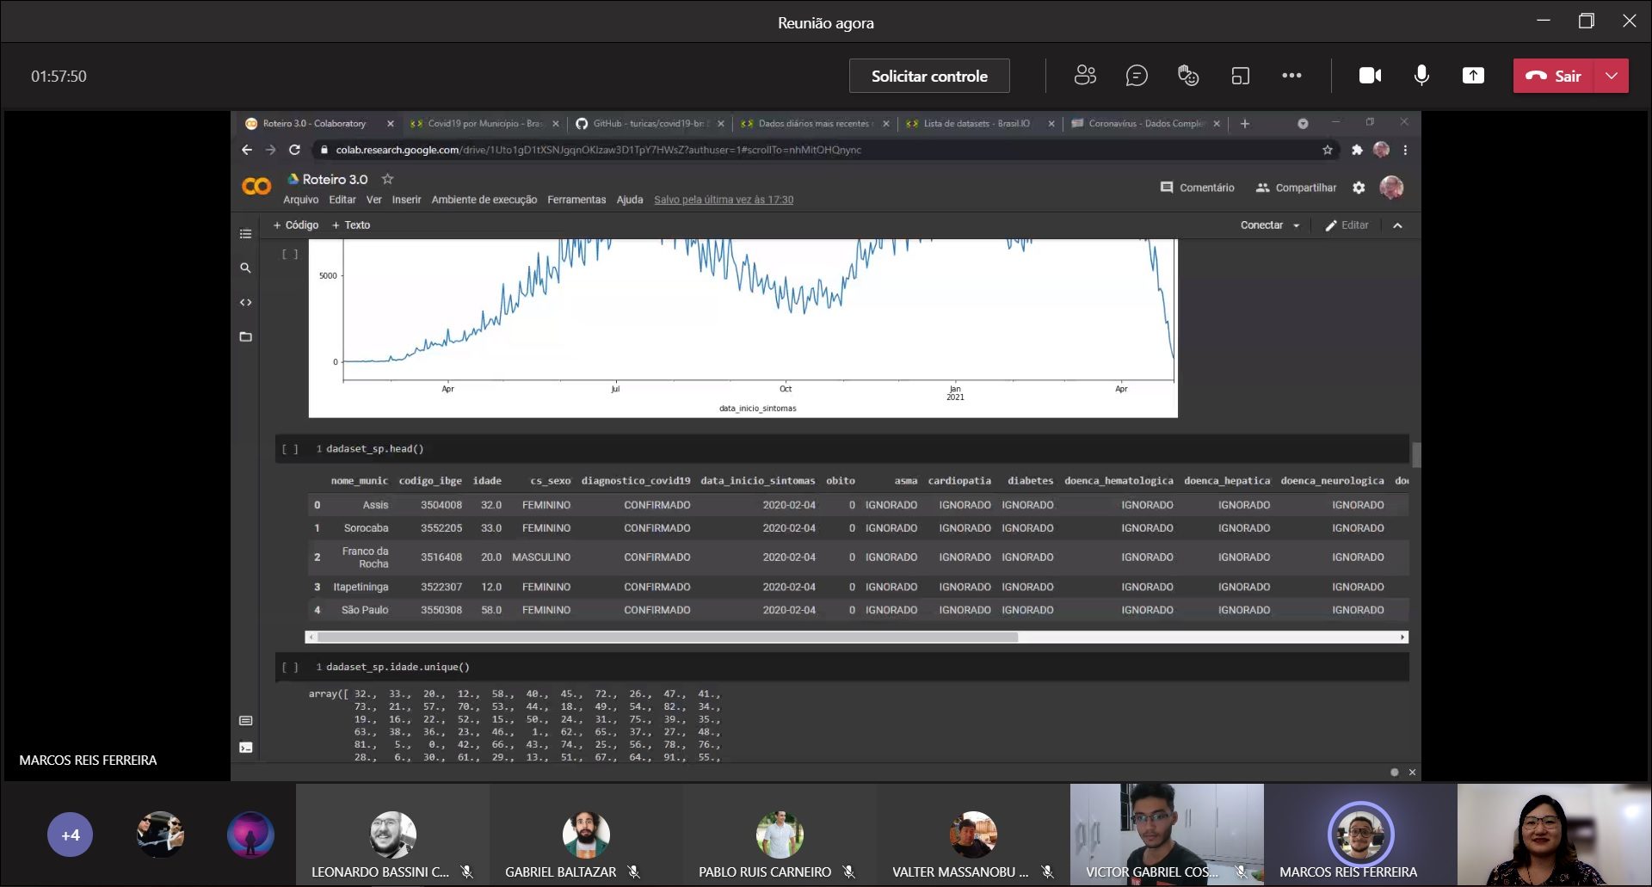1652x887 pixels.
Task: Open the Ferramentas menu
Action: 576,200
